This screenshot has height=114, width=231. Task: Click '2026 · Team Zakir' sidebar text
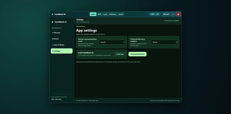coord(56,99)
